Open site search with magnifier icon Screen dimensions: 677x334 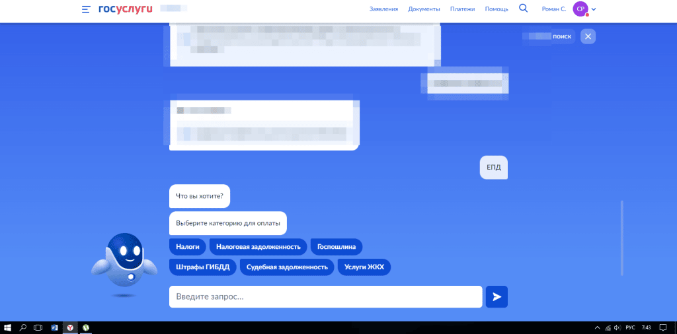tap(524, 9)
